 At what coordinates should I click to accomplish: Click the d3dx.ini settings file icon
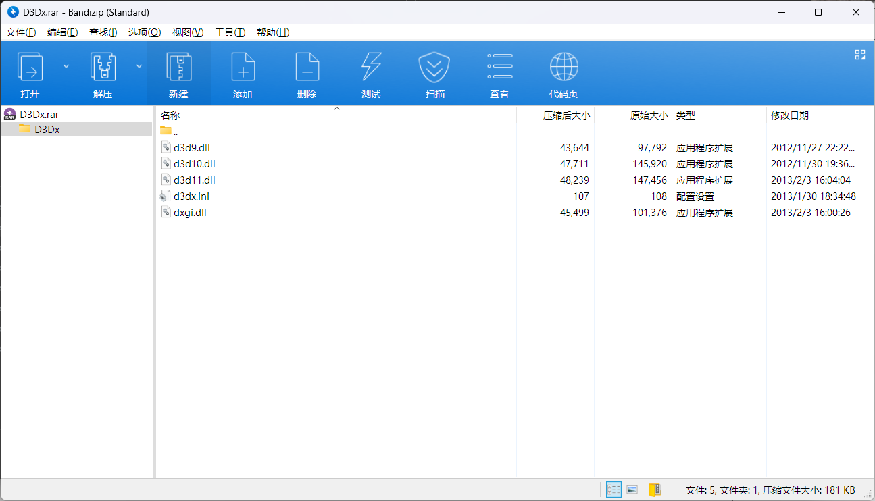166,196
